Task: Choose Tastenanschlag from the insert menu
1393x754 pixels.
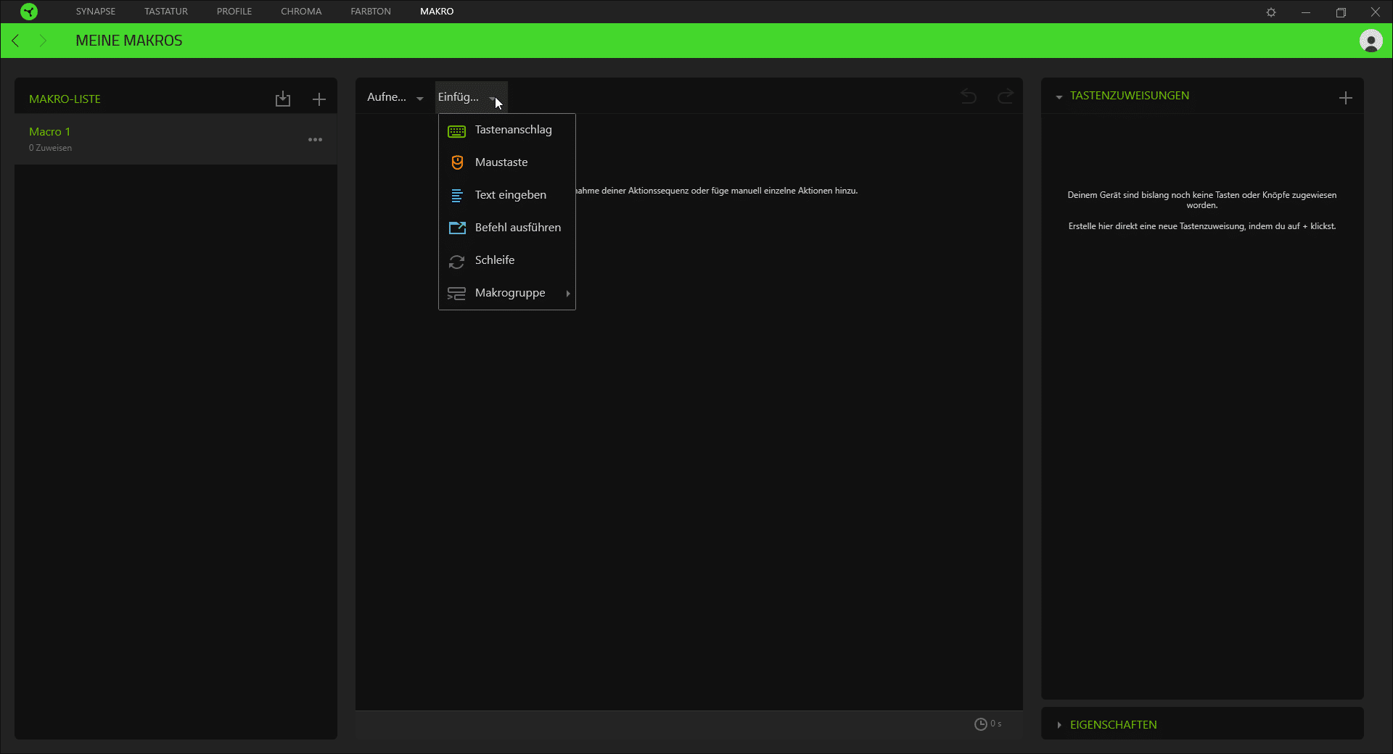Action: (513, 130)
